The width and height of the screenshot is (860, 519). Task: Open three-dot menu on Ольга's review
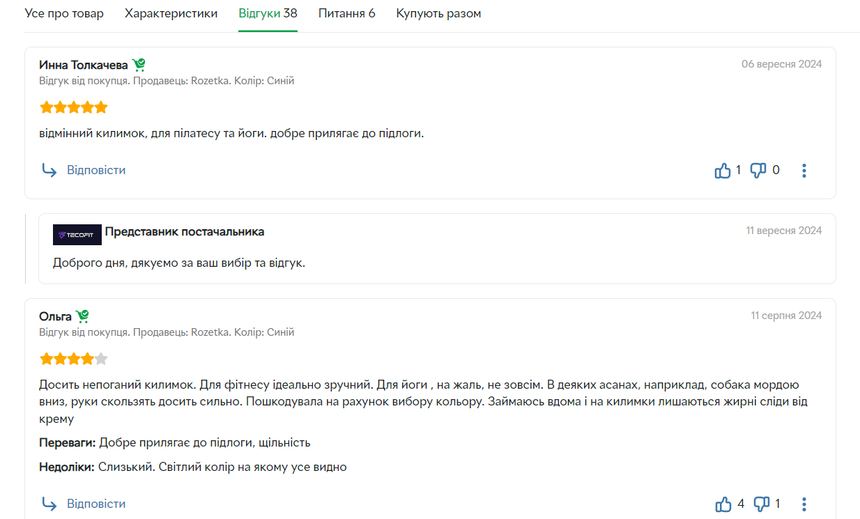804,504
